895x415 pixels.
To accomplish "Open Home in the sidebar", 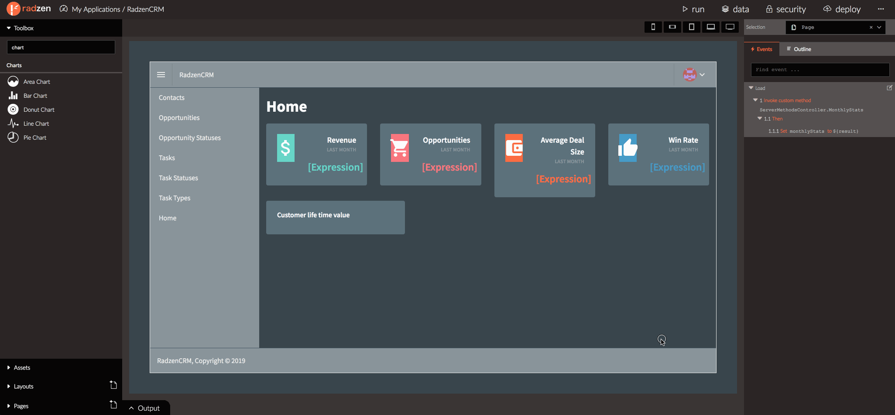I will pyautogui.click(x=168, y=218).
